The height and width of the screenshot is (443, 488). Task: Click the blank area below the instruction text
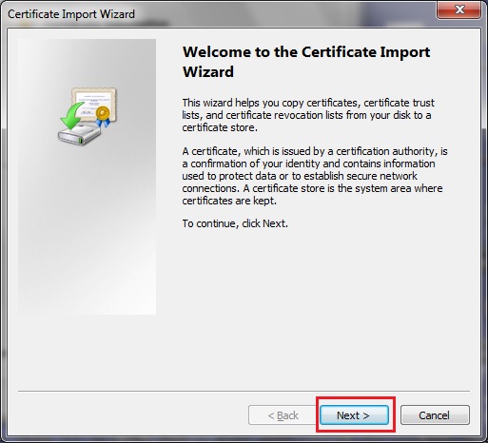[317, 301]
